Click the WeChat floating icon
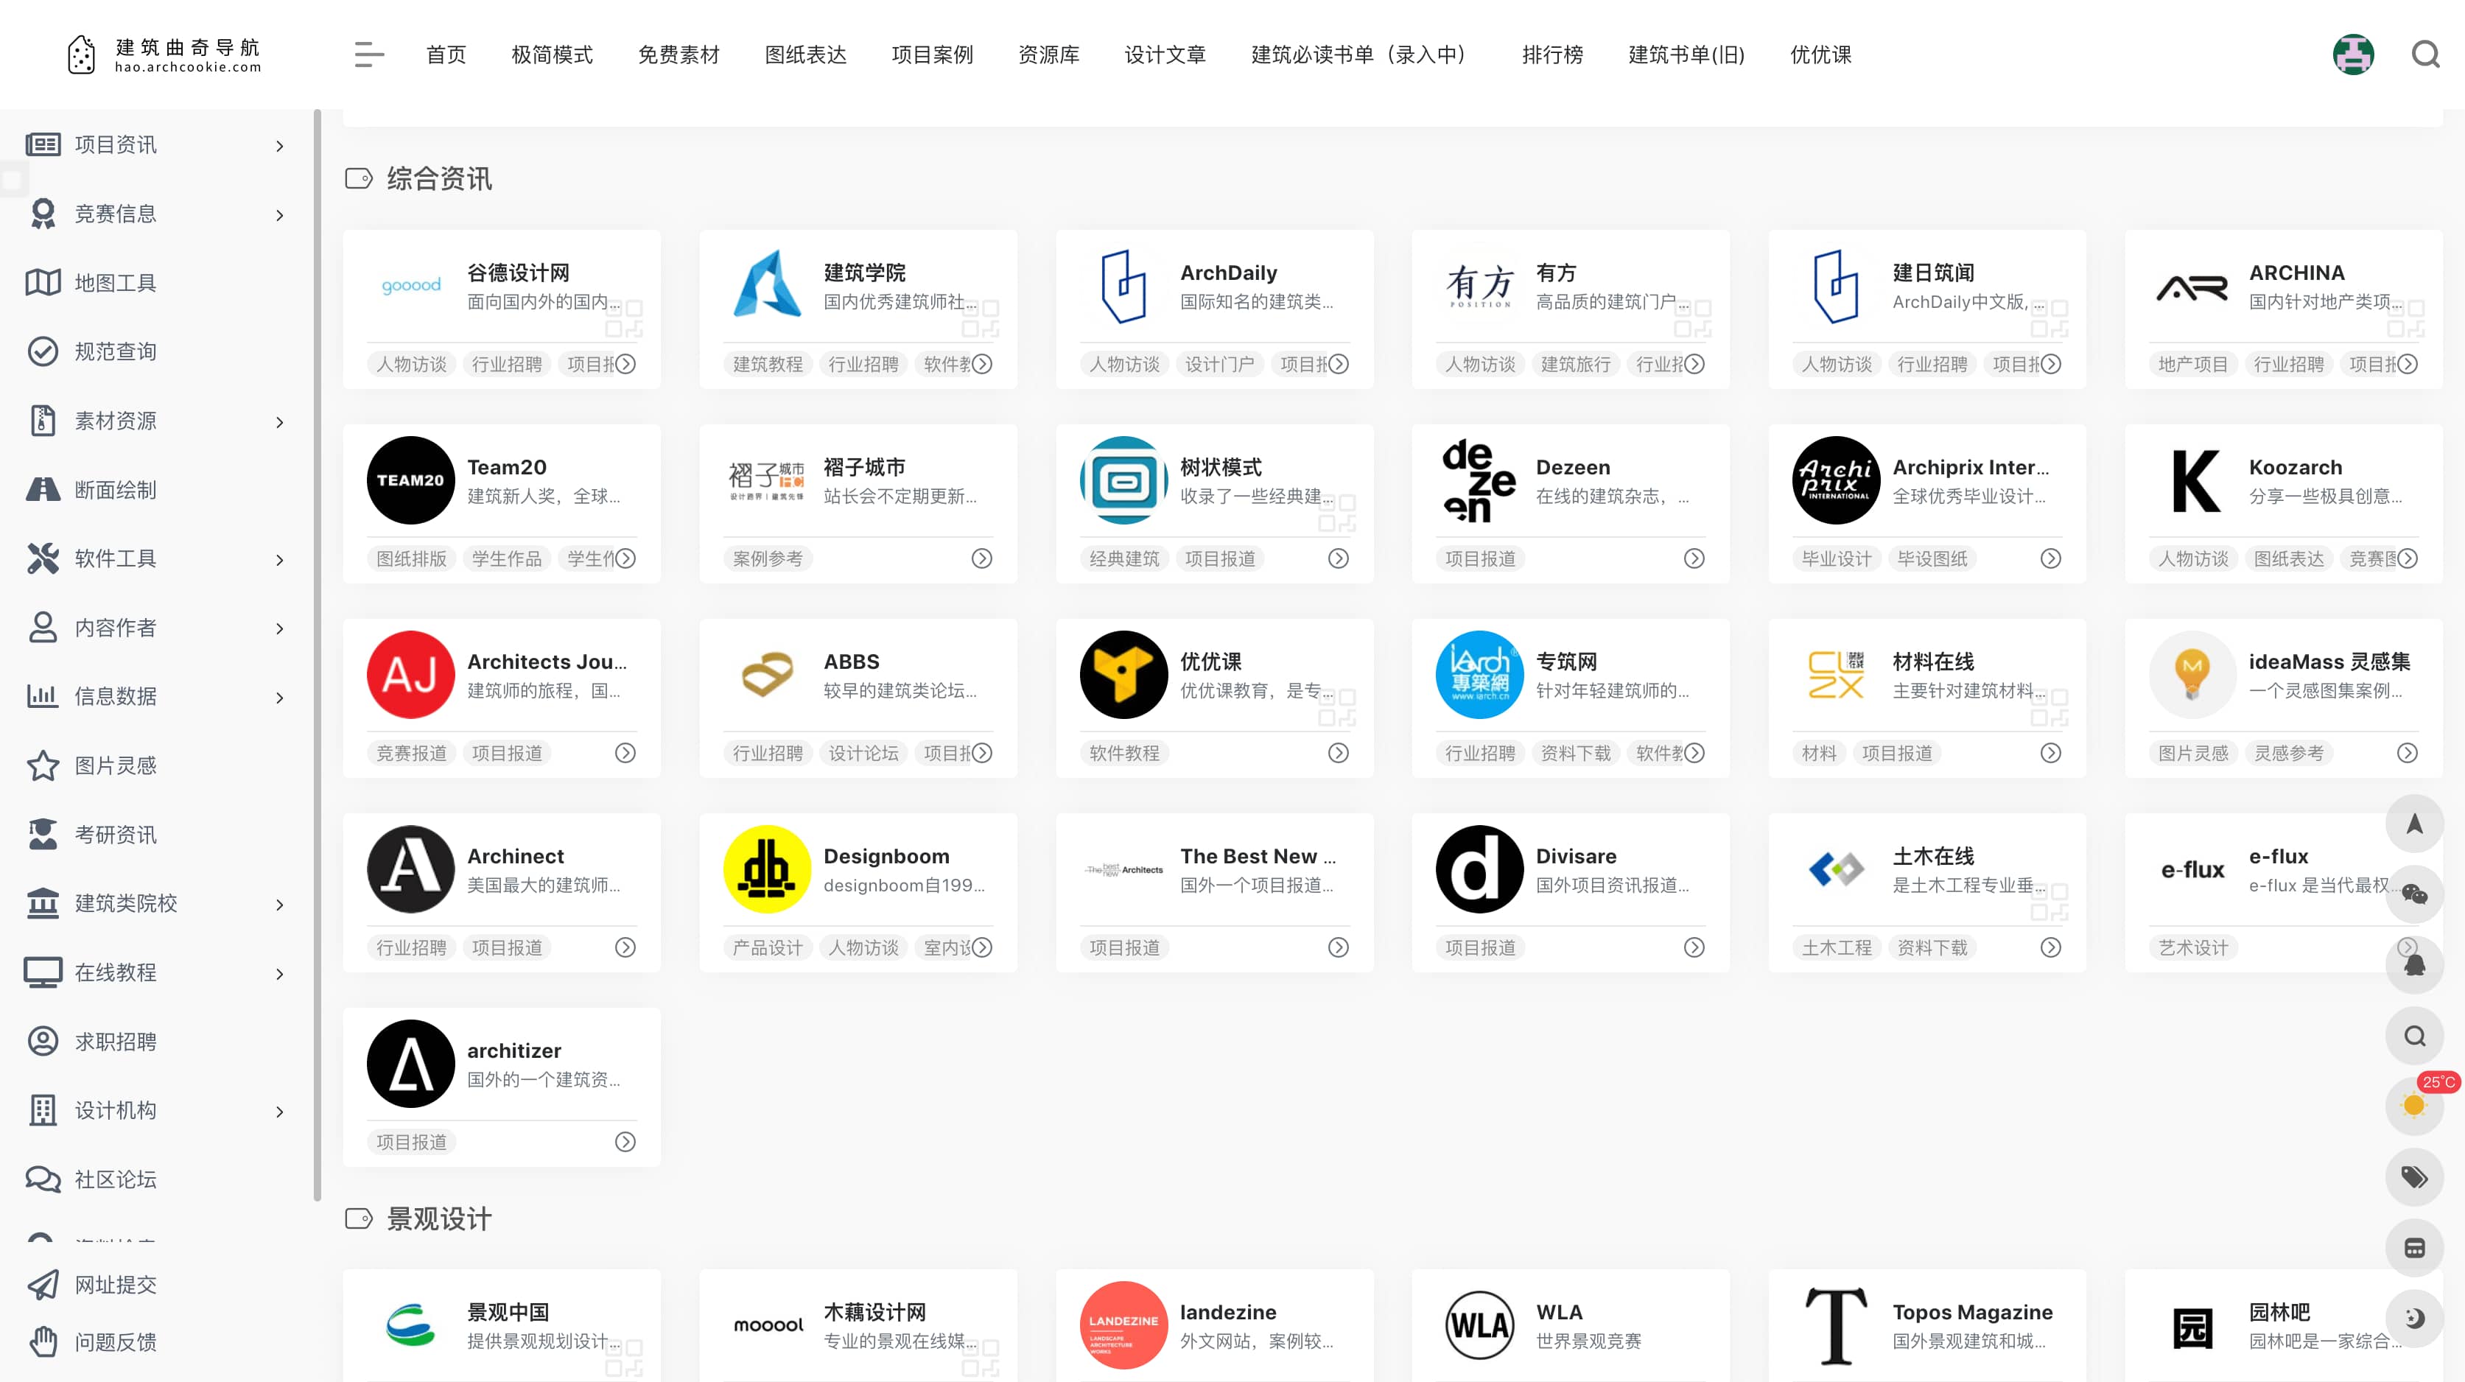Screen dimensions: 2465x1382 (2413, 895)
